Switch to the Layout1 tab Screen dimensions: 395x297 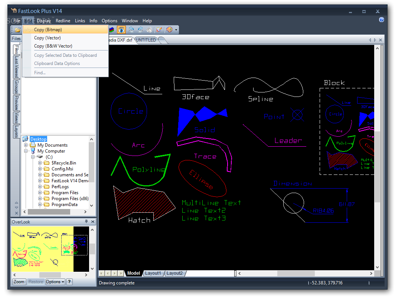153,273
